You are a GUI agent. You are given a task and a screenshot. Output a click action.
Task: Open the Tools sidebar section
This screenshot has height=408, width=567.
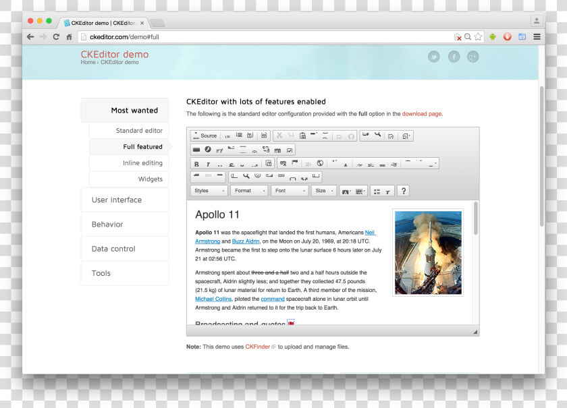tap(125, 273)
